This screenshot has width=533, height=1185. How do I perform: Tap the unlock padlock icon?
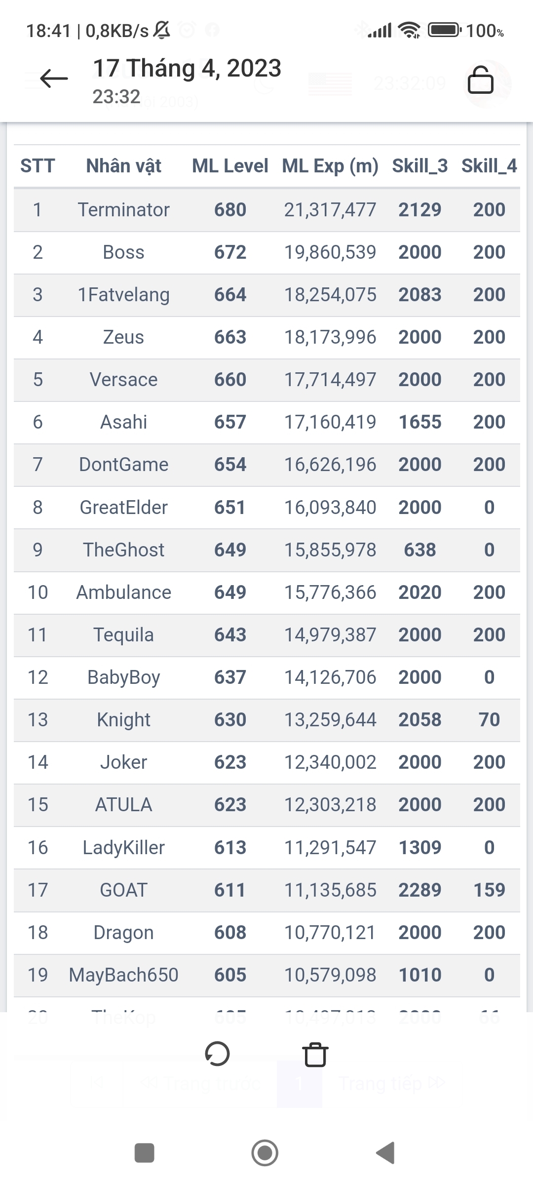pyautogui.click(x=480, y=80)
